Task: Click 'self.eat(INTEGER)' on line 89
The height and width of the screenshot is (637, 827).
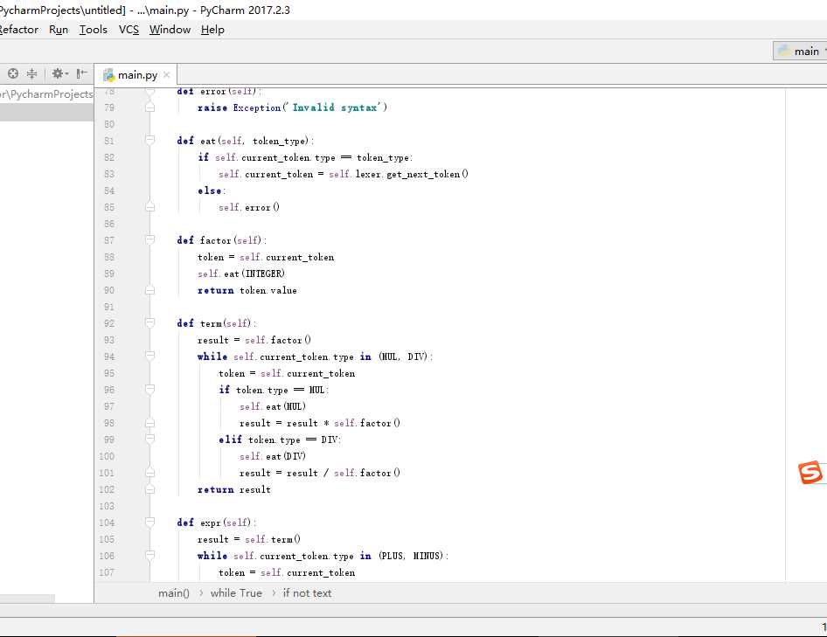Action: 241,273
